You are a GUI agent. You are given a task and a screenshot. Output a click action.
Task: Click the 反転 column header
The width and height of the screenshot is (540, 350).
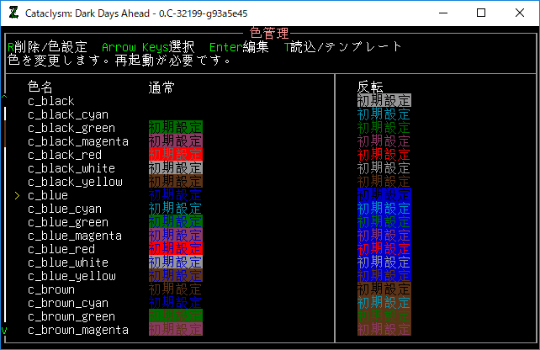point(370,87)
